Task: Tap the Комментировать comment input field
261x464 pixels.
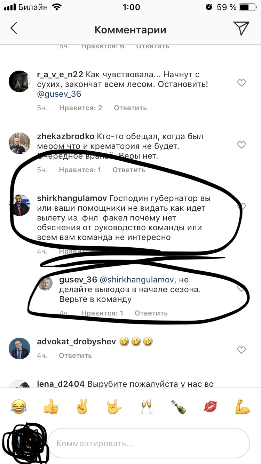Action: (149, 443)
